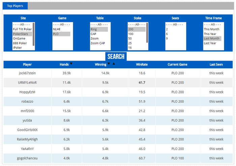Select stake 200 in Stake list
This screenshot has width=236, height=166.
(137, 29)
